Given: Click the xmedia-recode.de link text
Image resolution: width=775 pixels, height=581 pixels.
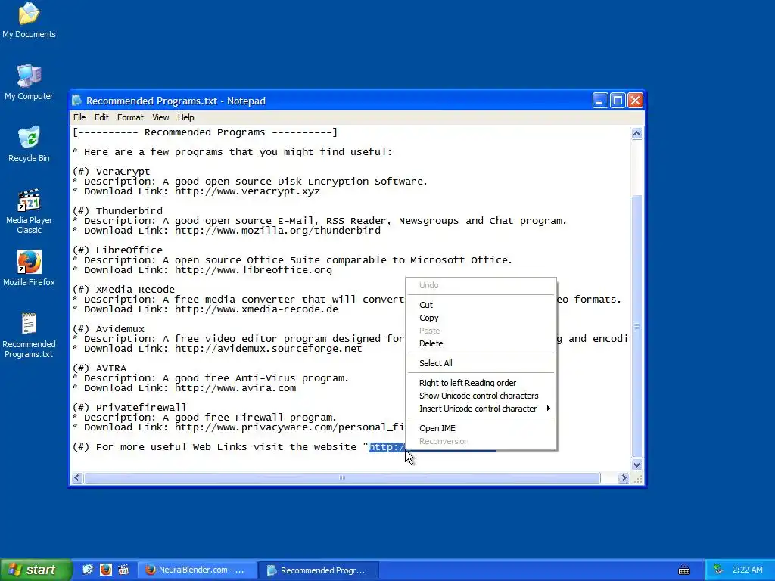Looking at the screenshot, I should coord(257,309).
